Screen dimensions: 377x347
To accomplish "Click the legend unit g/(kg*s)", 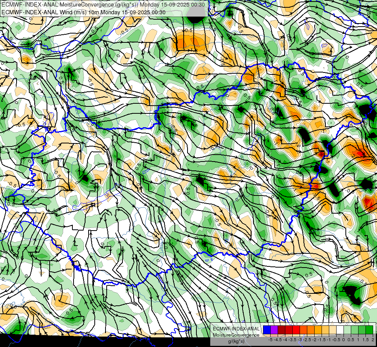I will [x=236, y=341].
